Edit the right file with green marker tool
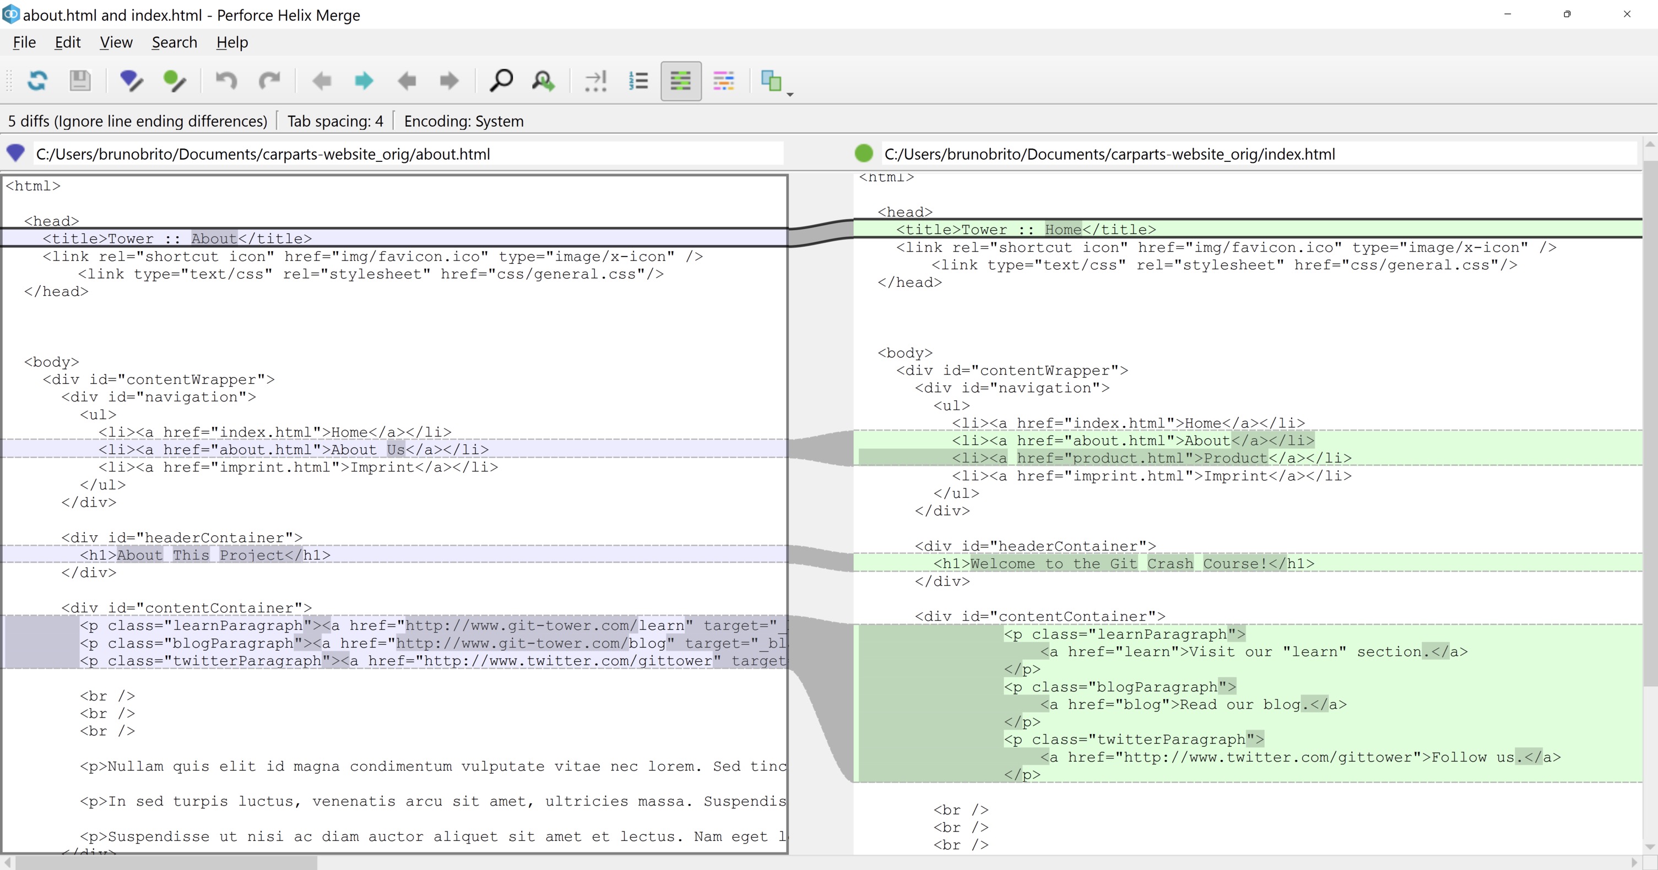This screenshot has height=870, width=1658. pos(175,80)
